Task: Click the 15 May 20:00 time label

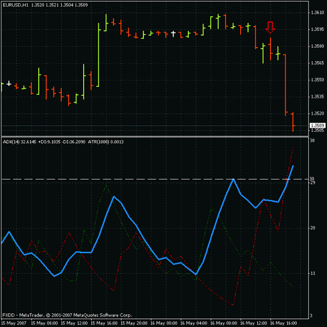Action: (134, 323)
